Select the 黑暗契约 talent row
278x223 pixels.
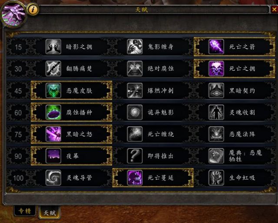(235, 91)
